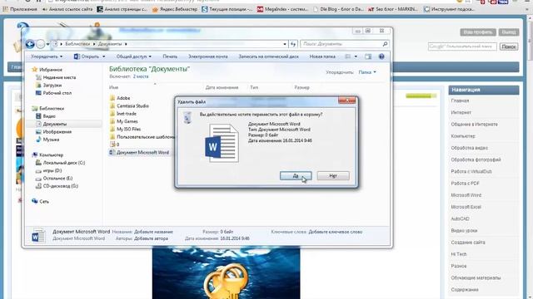Click Добавьте ключевое слово in details pane
This screenshot has width=533, height=299.
point(335,232)
